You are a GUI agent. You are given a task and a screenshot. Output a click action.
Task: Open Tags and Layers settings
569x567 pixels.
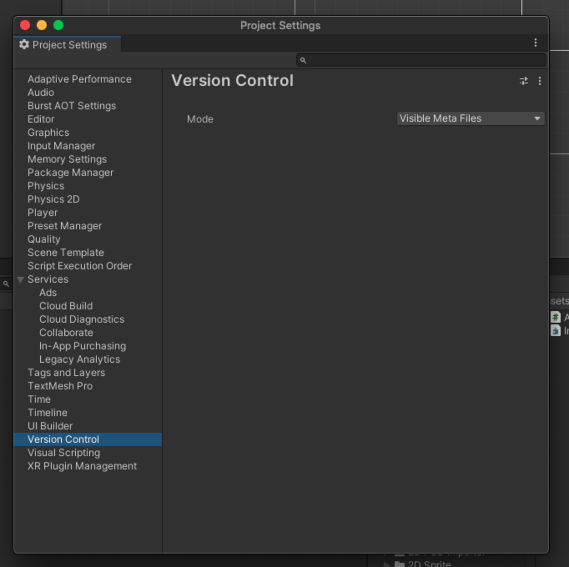[x=66, y=372]
